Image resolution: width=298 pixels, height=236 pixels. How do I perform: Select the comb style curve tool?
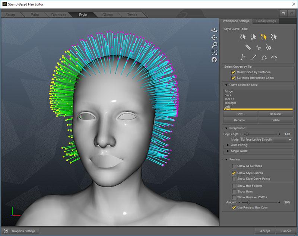click(248, 47)
